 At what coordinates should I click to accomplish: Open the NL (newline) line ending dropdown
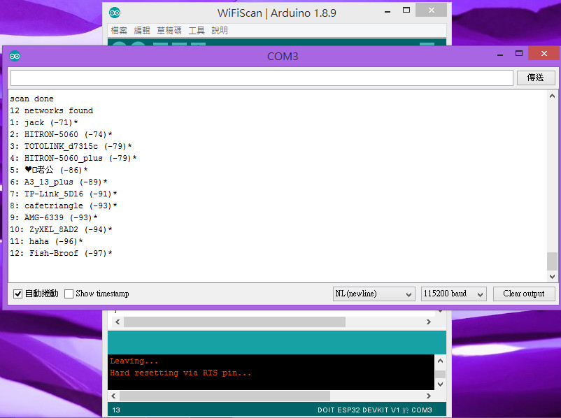tap(374, 294)
